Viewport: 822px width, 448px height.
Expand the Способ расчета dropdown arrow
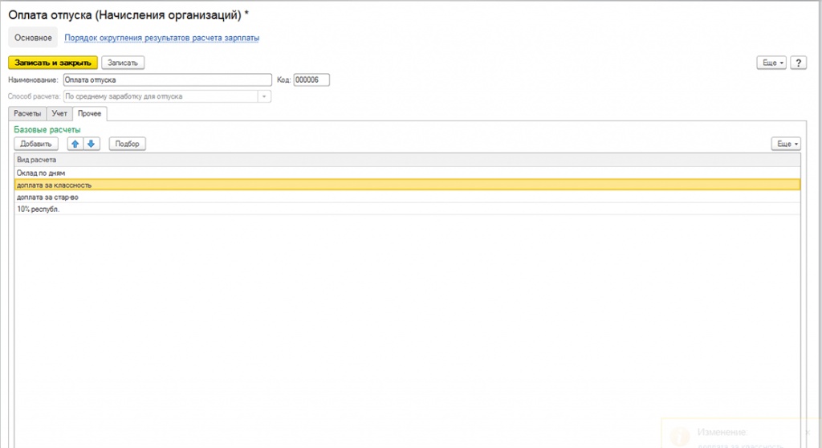pos(263,96)
